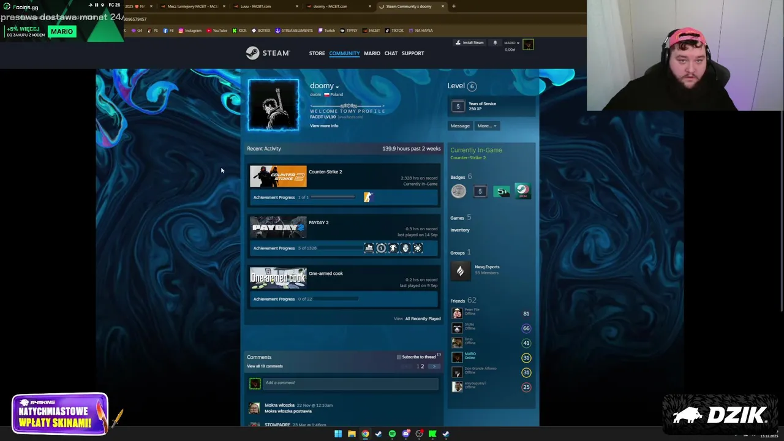Open the PAYDAY 2 game banner

278,227
